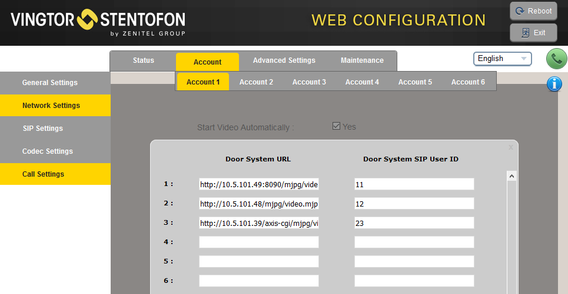Viewport: 568px width, 294px height.
Task: Click scrollbar up arrow in dialog
Action: tap(511, 176)
